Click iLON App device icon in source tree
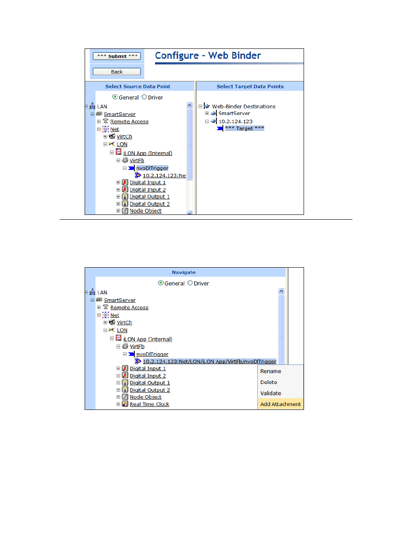The width and height of the screenshot is (412, 534). click(x=118, y=152)
